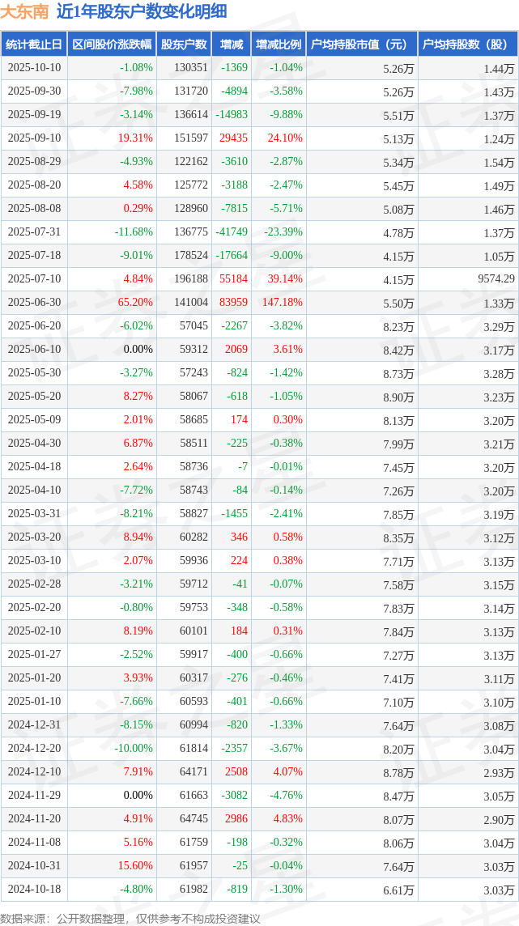Select the -10.00% price change cell
519x926 pixels.
pyautogui.click(x=134, y=749)
